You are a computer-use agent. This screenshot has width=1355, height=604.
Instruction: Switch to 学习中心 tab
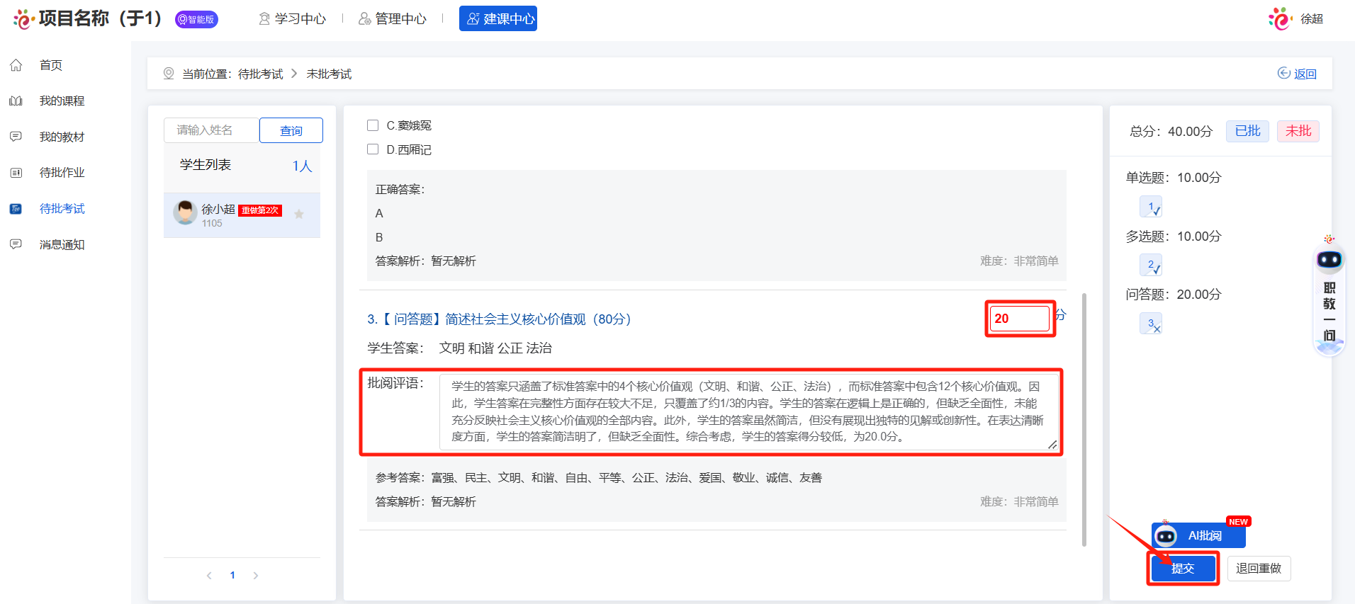292,19
